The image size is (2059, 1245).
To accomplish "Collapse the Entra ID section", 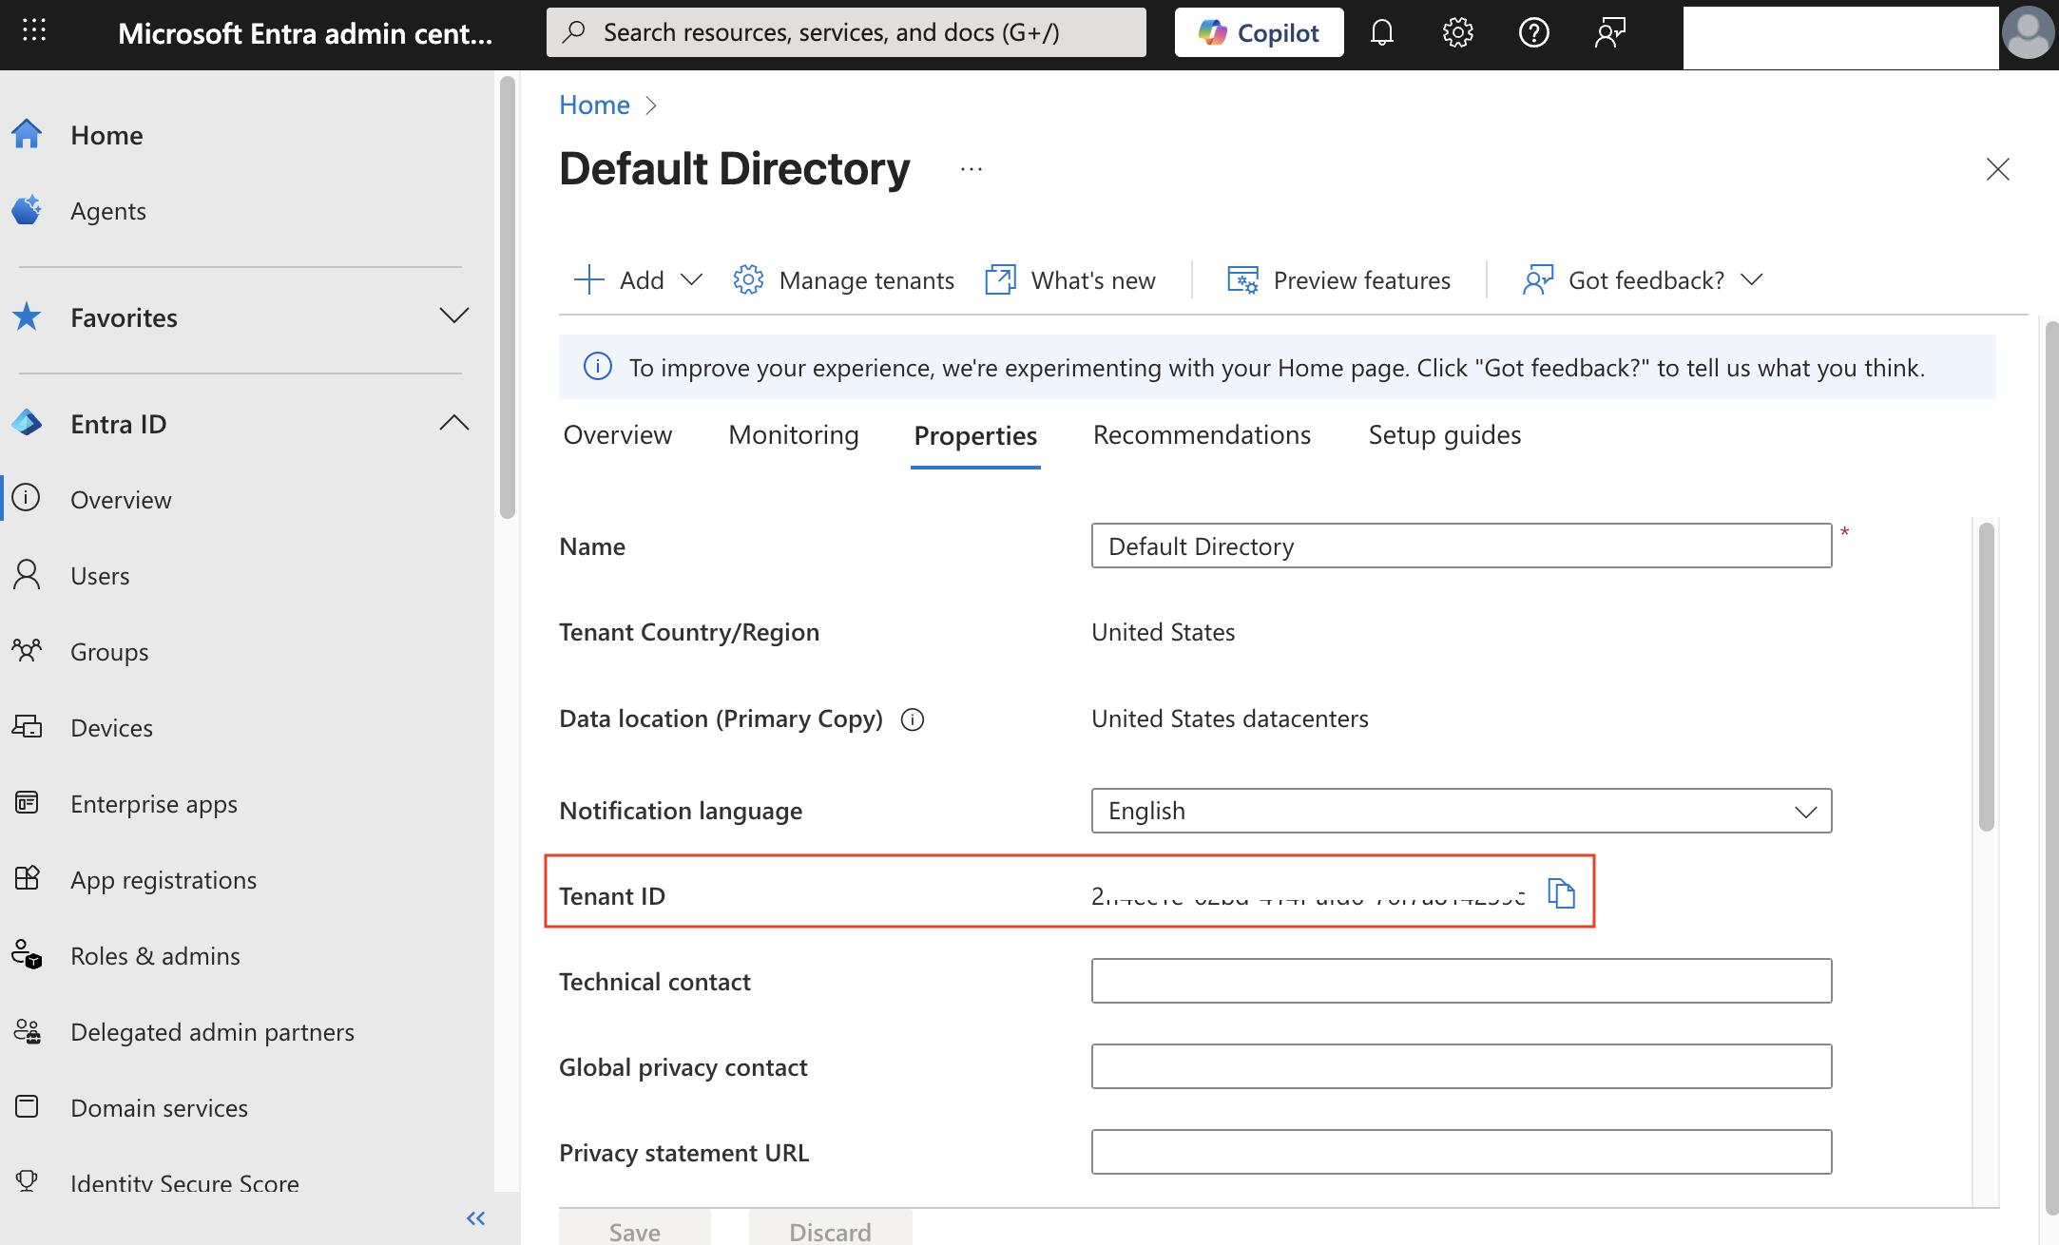I will 453,423.
